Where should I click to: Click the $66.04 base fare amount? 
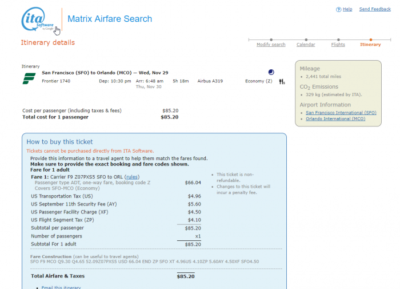point(193,183)
